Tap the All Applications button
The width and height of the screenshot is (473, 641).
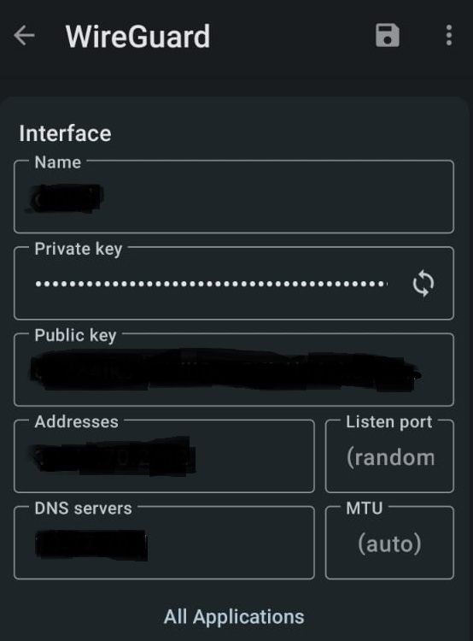click(x=234, y=617)
